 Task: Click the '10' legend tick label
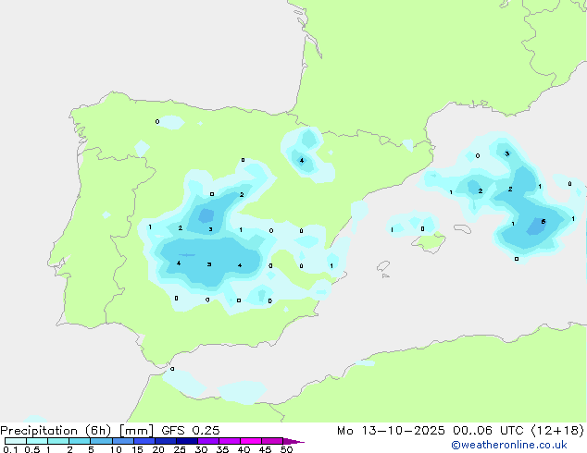point(116,449)
